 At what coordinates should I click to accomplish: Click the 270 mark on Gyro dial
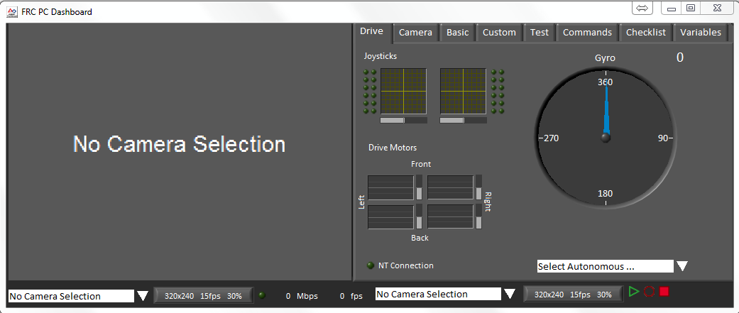[x=550, y=138]
